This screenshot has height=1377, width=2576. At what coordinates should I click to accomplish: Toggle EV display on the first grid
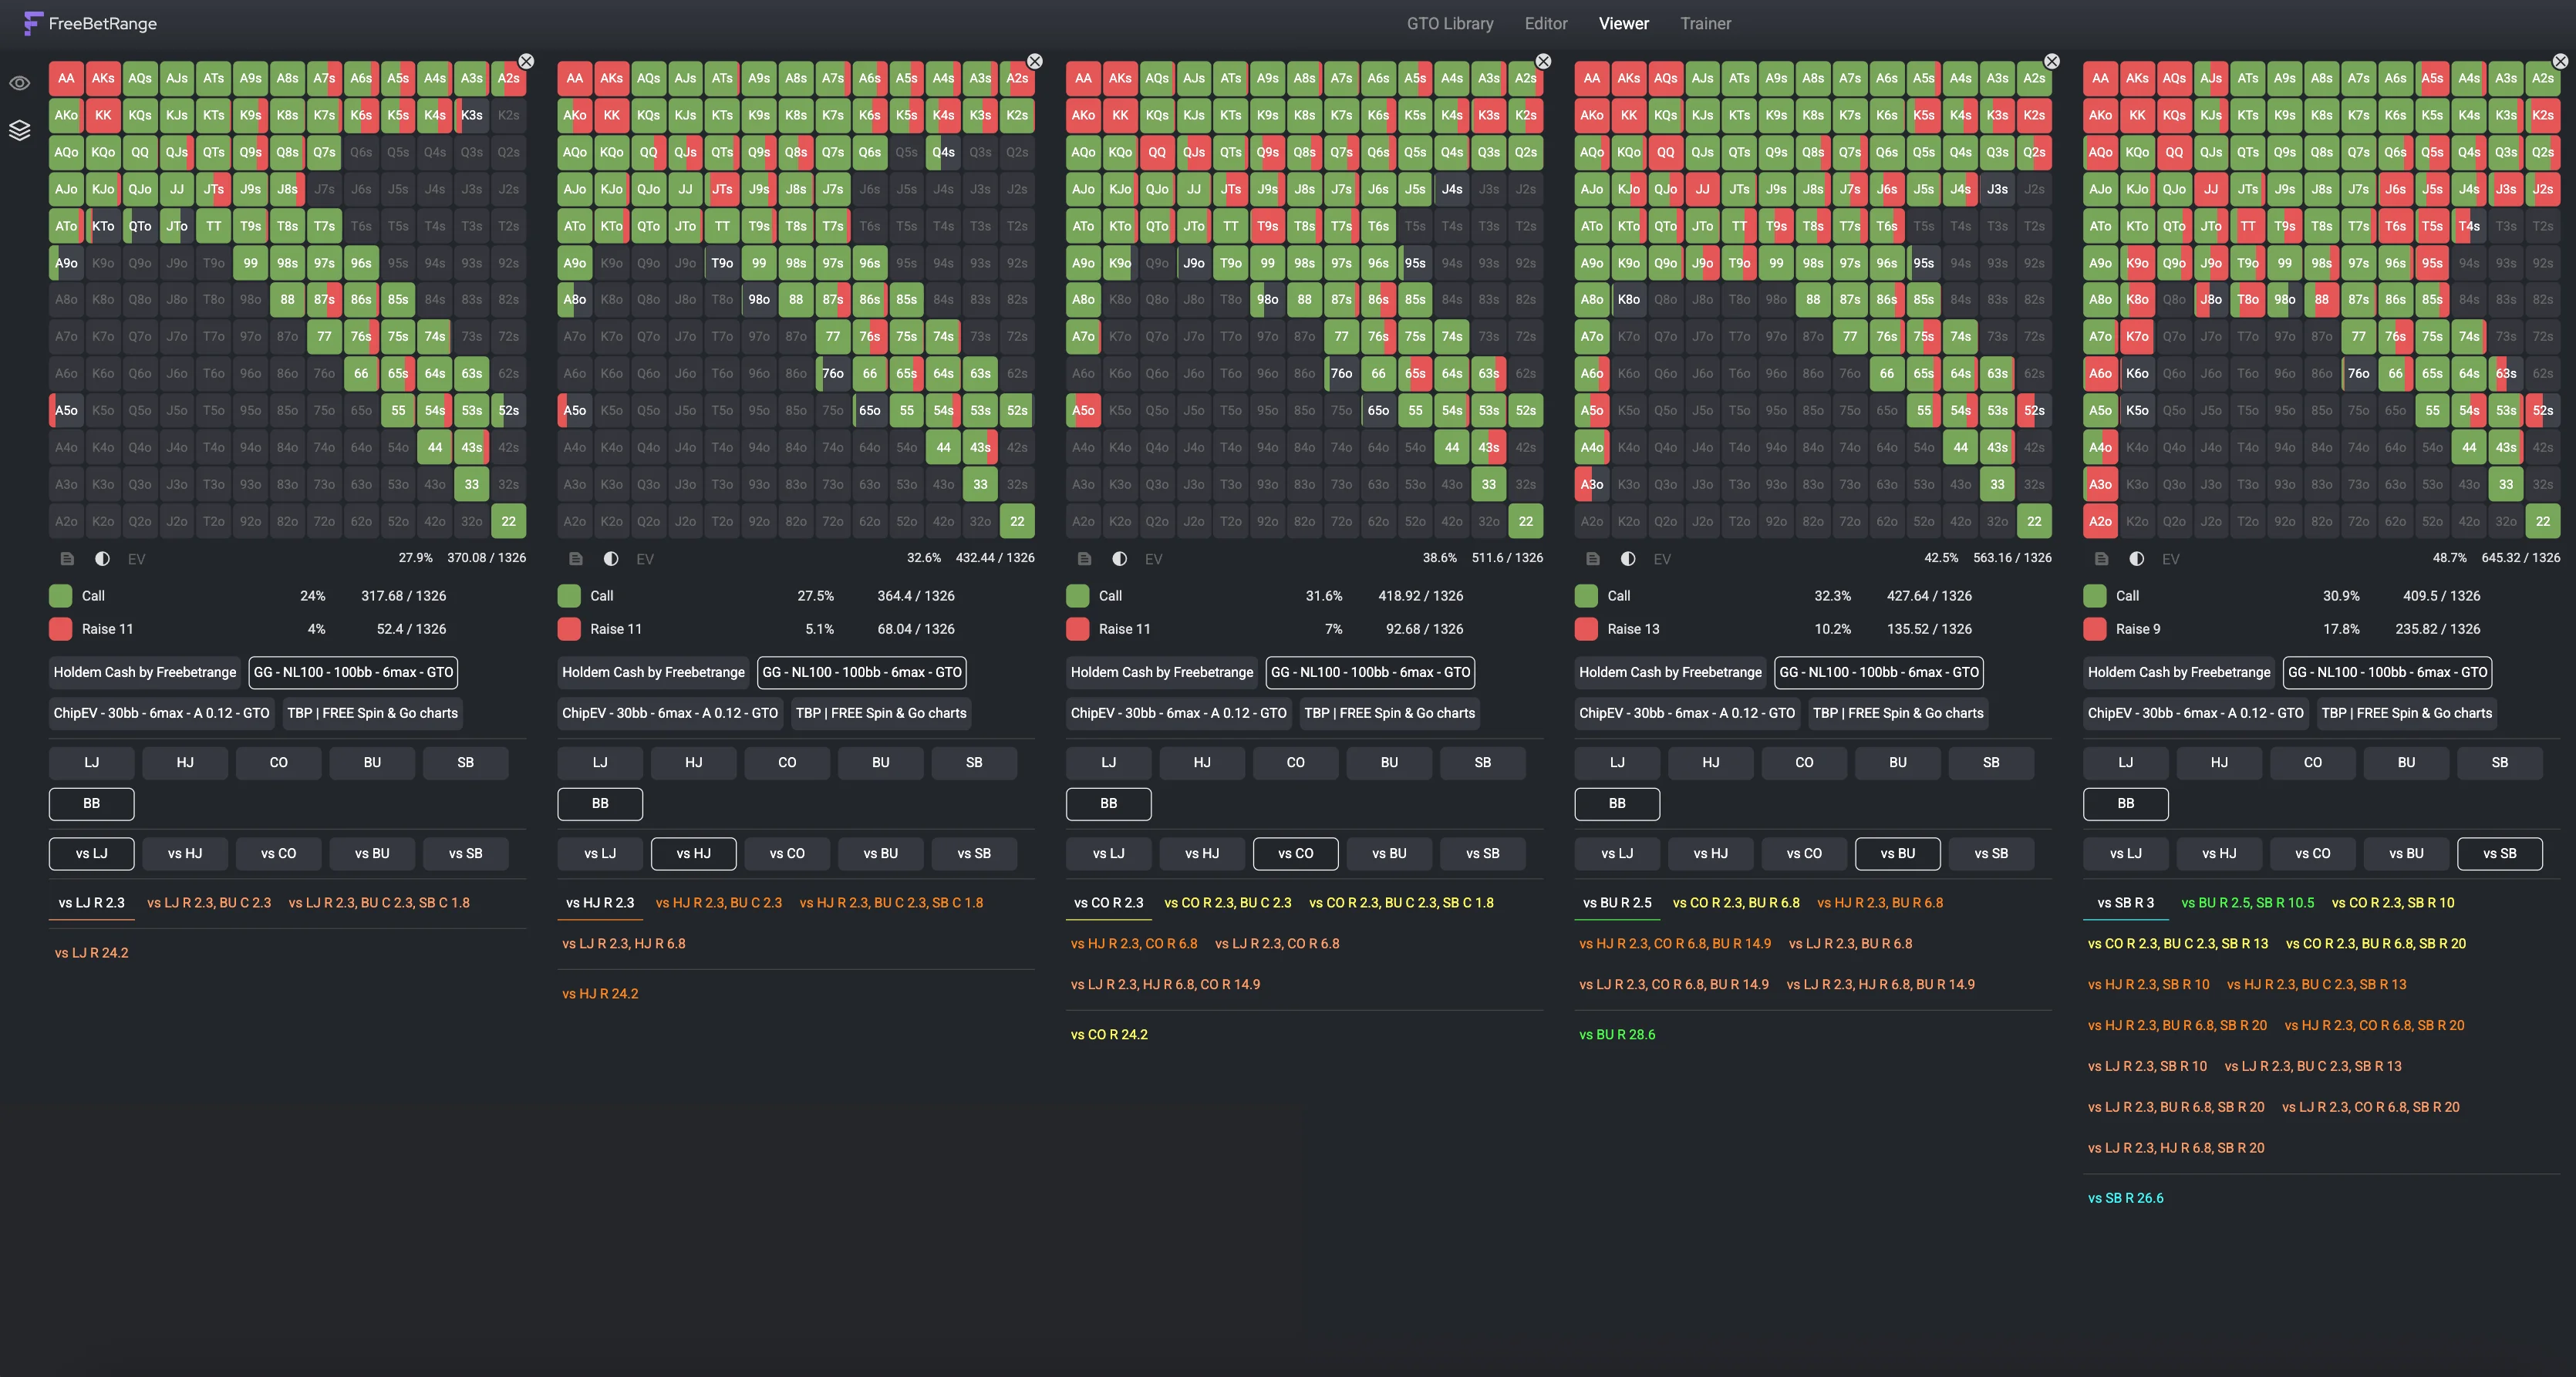(x=136, y=559)
